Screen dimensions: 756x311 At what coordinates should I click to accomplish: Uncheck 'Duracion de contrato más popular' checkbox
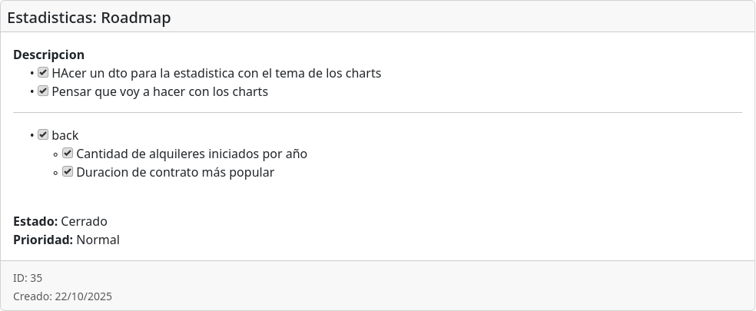(68, 172)
